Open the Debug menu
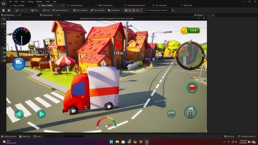 click(x=31, y=2)
